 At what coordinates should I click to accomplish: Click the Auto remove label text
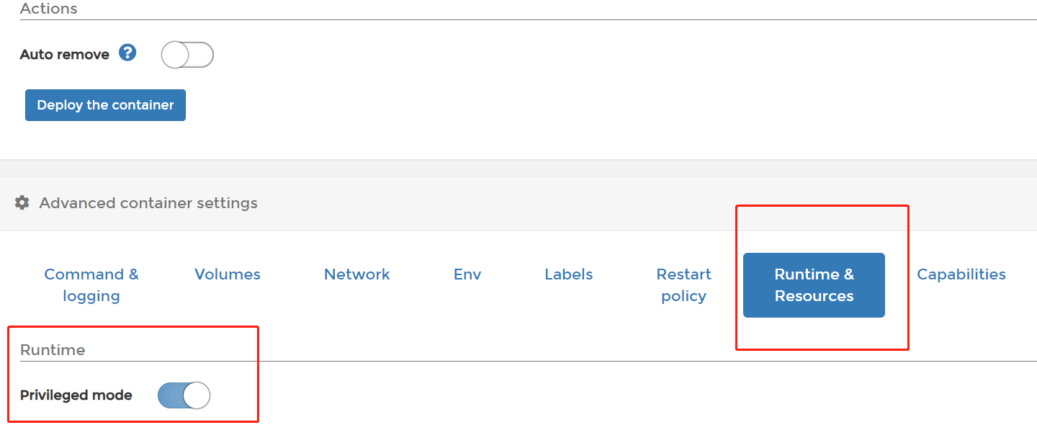pos(65,55)
